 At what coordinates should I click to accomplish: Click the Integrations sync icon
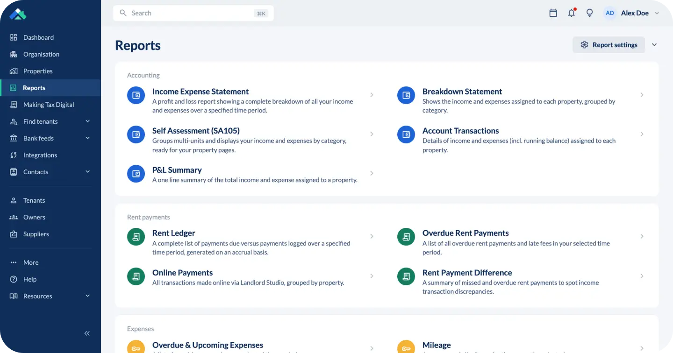[14, 155]
